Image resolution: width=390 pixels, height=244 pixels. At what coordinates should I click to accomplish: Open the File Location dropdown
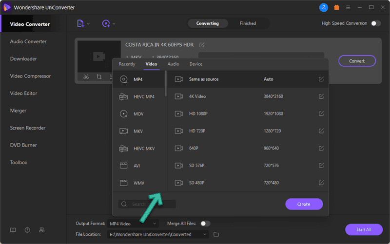(158, 234)
